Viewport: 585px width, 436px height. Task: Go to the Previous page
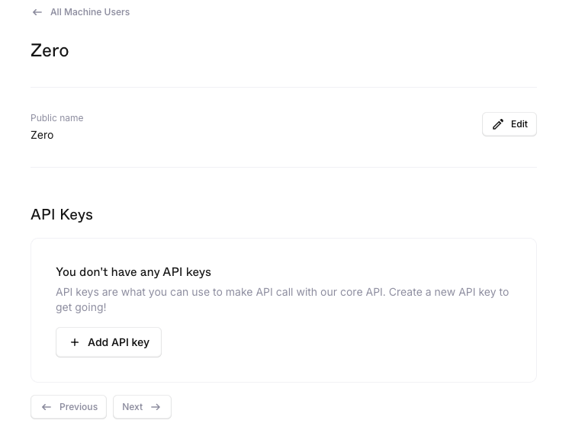point(69,407)
